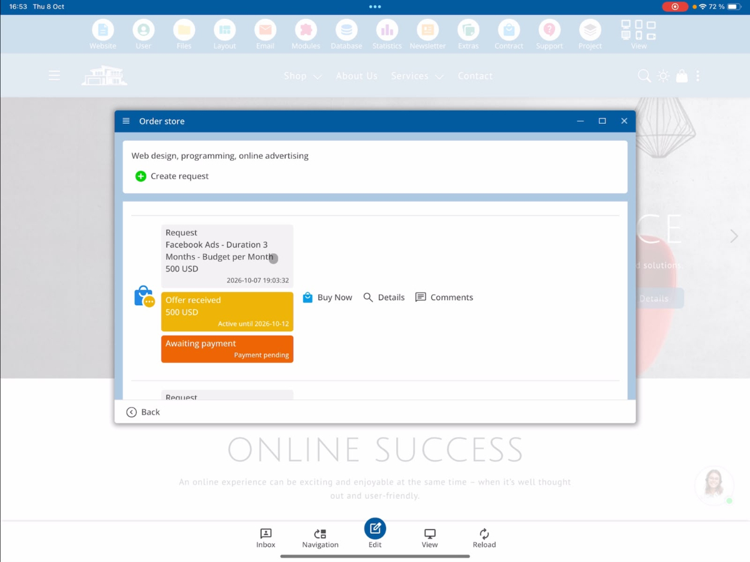This screenshot has width=750, height=562.
Task: Go Back from Order store
Action: [x=143, y=412]
